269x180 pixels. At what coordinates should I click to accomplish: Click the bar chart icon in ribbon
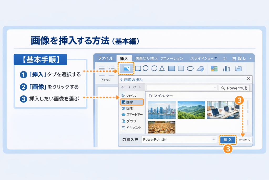click(226, 69)
